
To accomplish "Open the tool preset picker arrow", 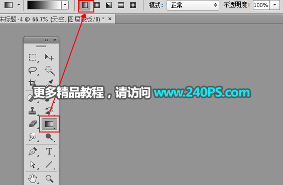I will click(x=19, y=5).
